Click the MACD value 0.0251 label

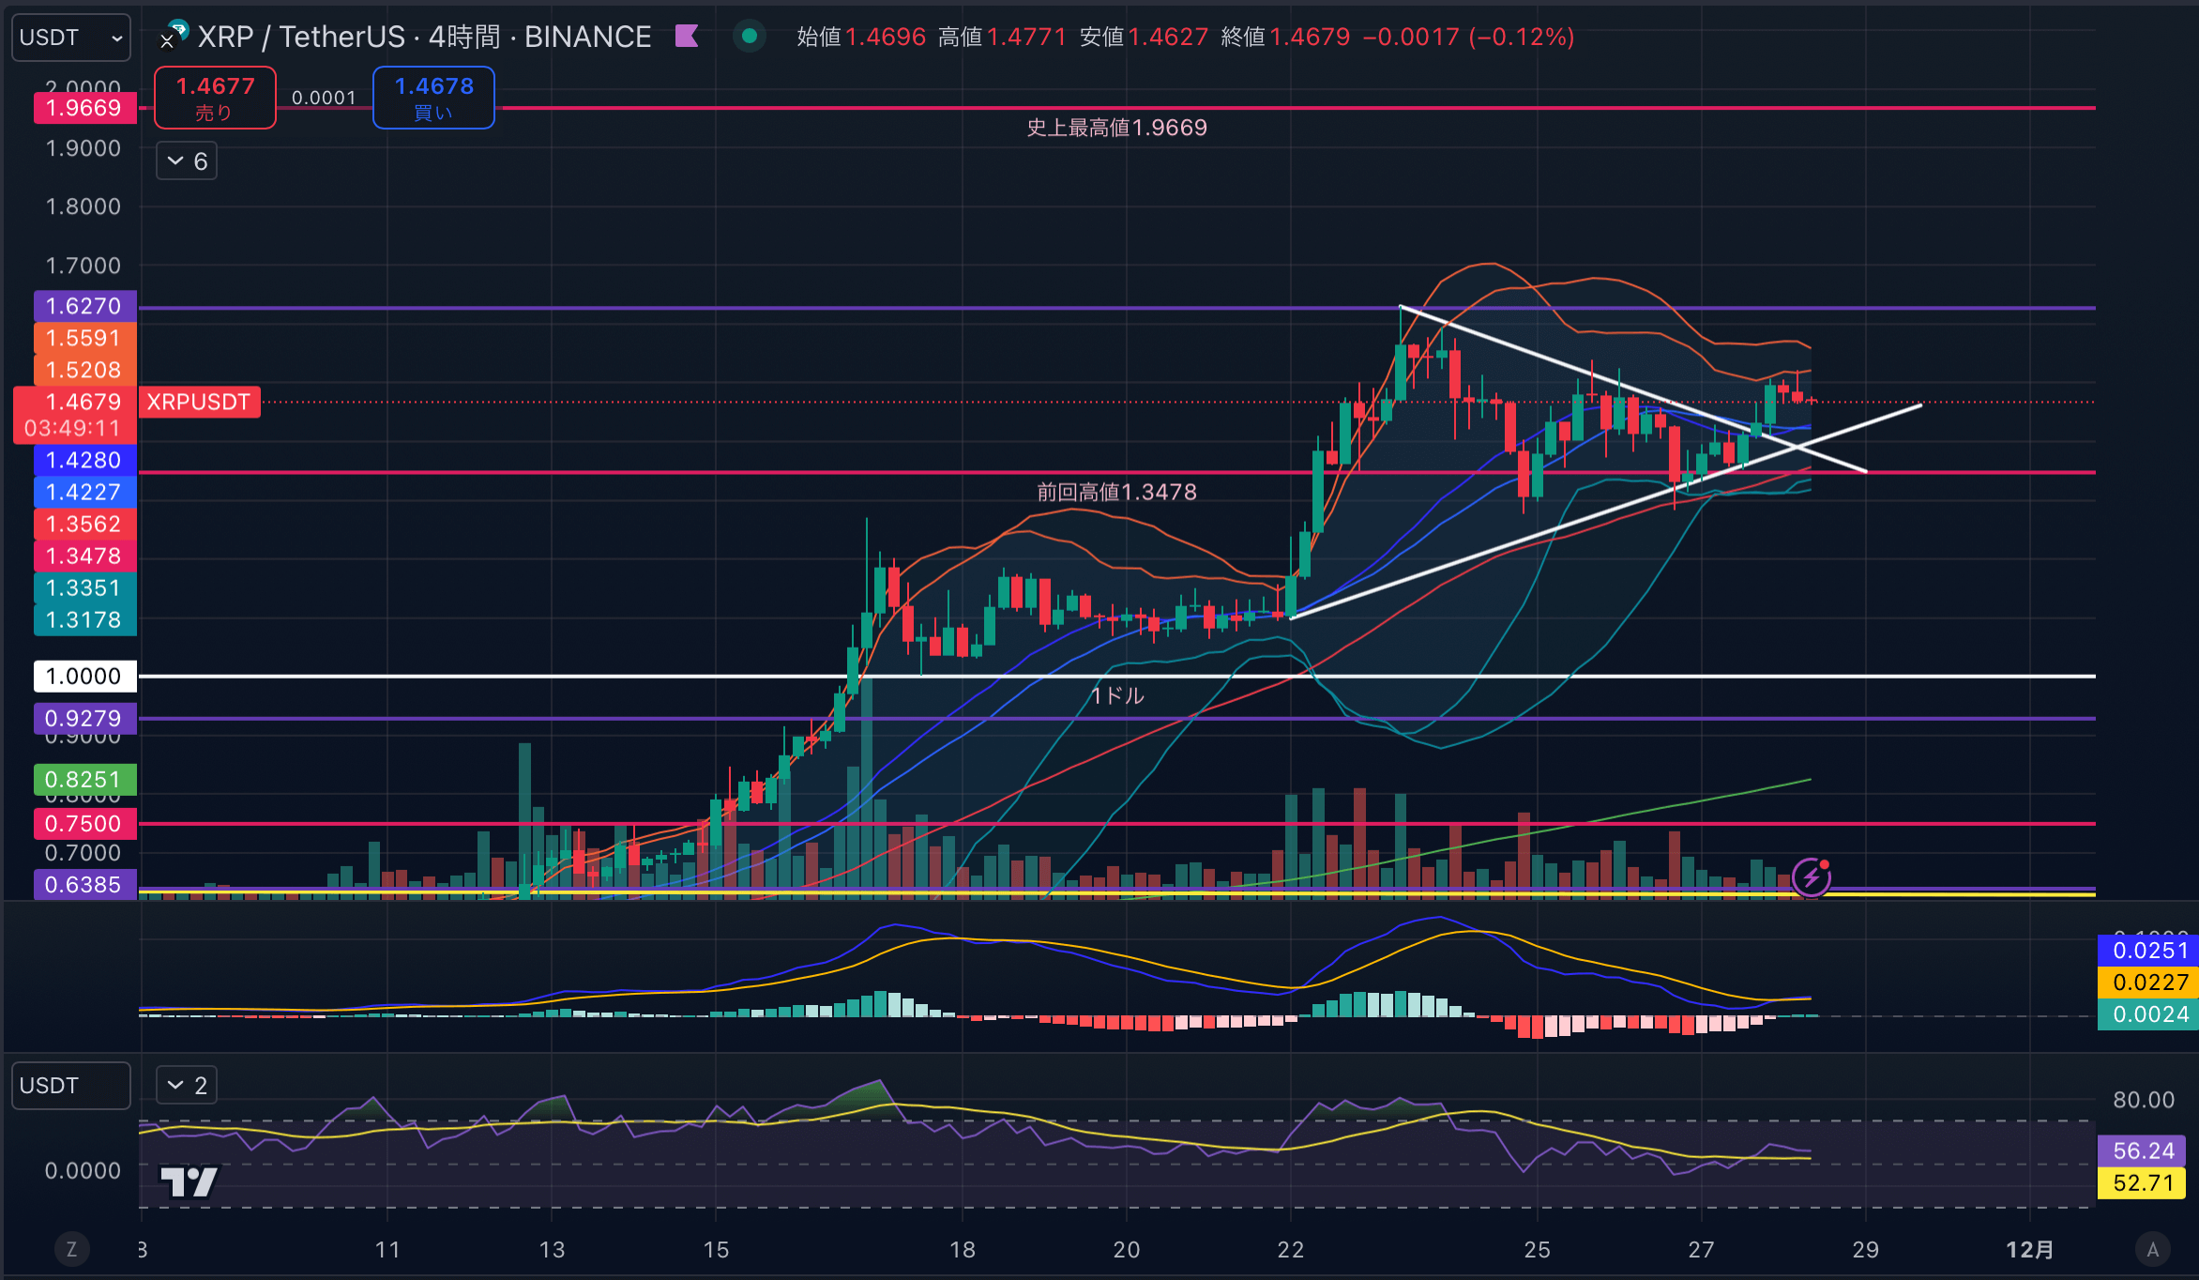click(2148, 951)
